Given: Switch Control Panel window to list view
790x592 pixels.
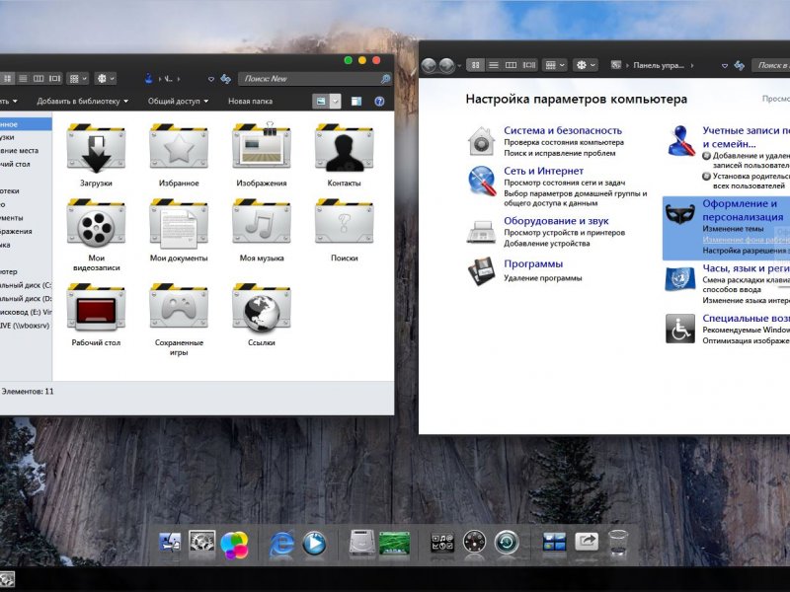Looking at the screenshot, I should click(x=493, y=65).
